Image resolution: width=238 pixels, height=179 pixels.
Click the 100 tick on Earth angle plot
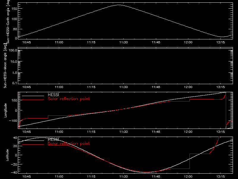pos(14,19)
